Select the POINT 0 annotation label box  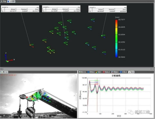tap(20, 9)
